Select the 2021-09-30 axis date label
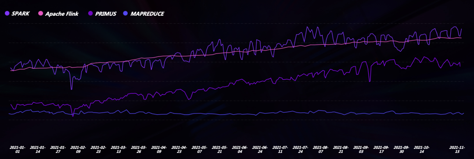The image size is (474, 159). pos(402,150)
